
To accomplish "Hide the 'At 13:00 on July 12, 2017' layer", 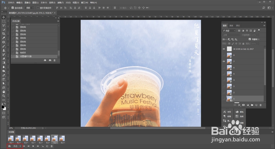I will coord(224,49).
